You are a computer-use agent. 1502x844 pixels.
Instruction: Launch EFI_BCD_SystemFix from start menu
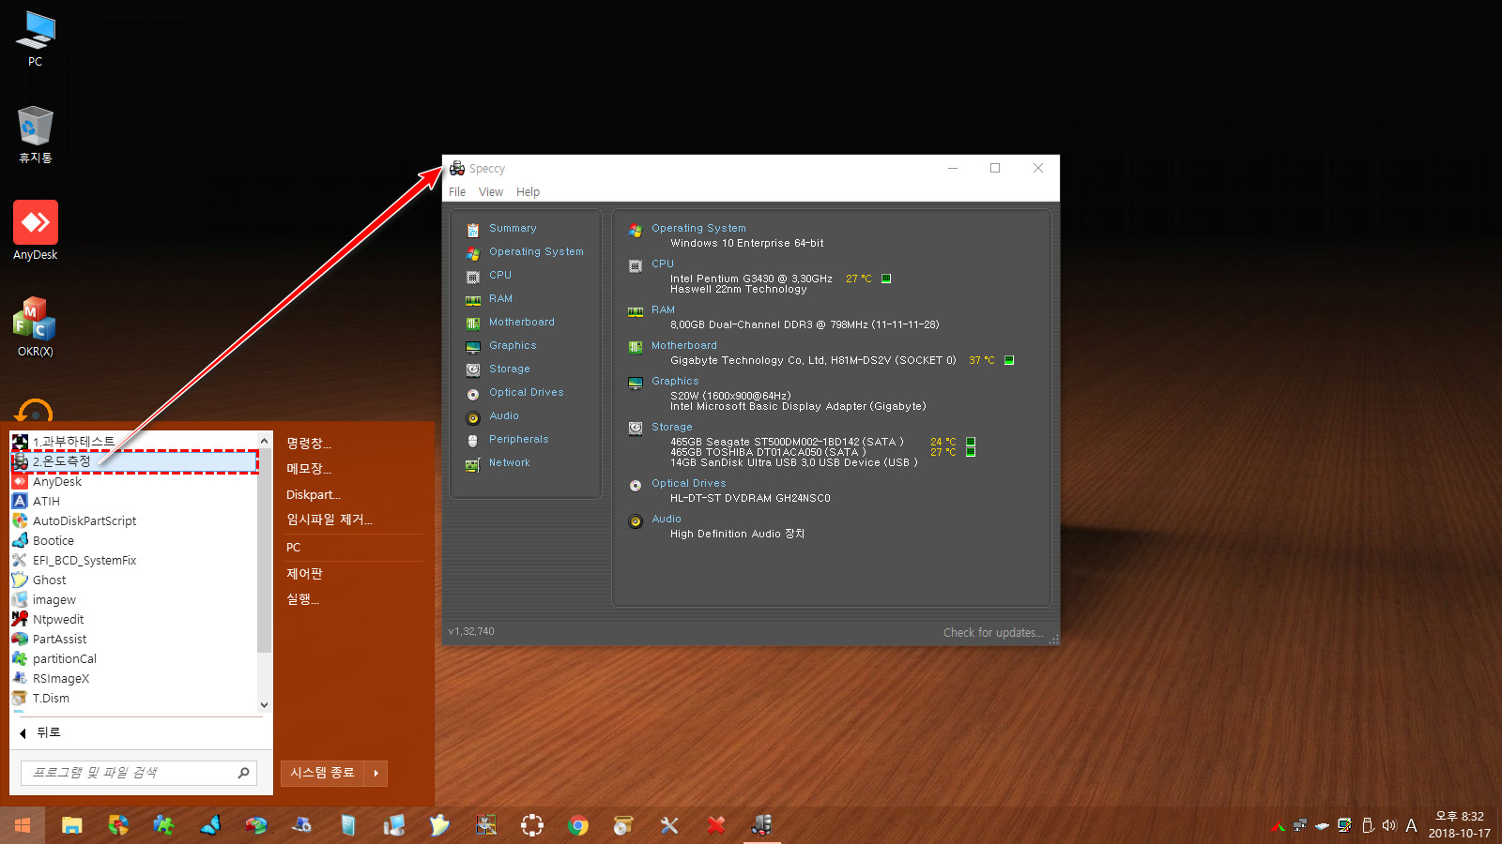133,560
